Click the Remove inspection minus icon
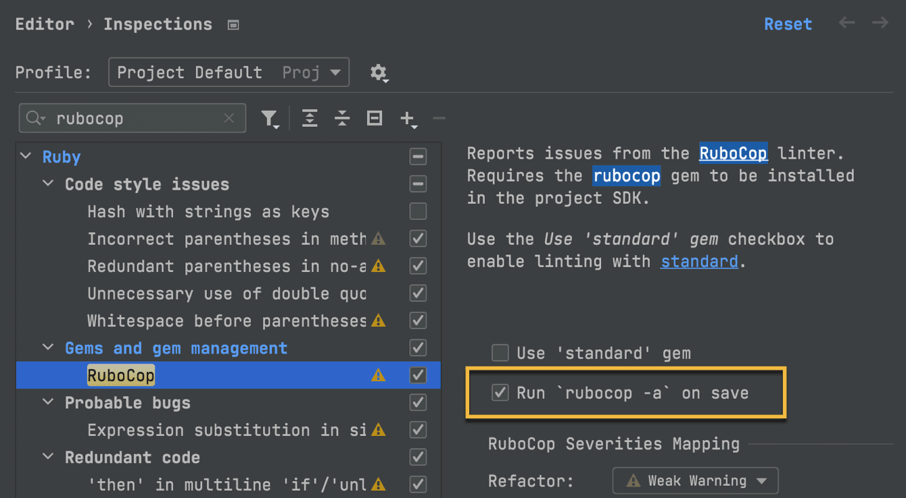This screenshot has height=498, width=906. tap(439, 119)
